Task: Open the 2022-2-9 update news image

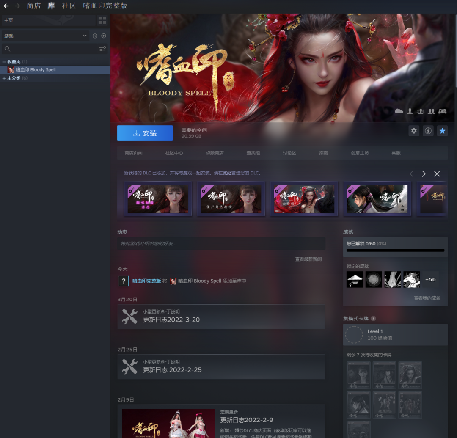Action: [168, 424]
